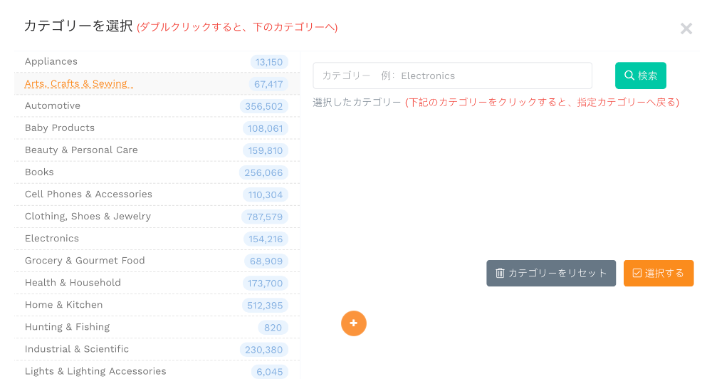Close the category selection dialog

(686, 28)
